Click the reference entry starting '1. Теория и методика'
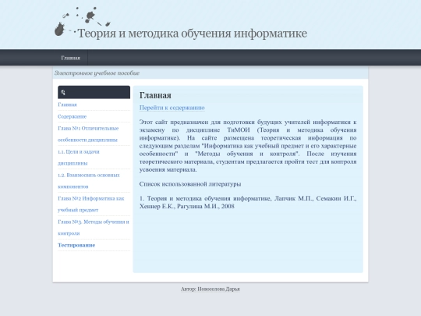Viewport: 421px width, 316px height. click(248, 202)
